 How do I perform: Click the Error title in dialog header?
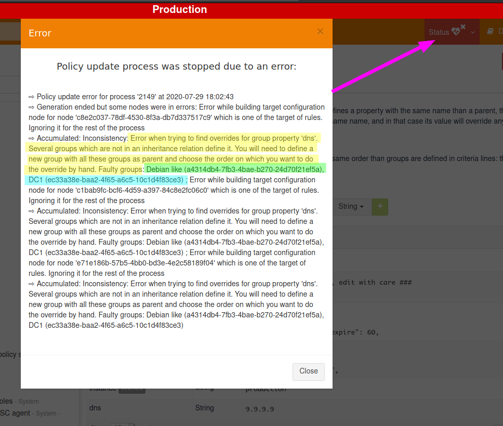(40, 33)
